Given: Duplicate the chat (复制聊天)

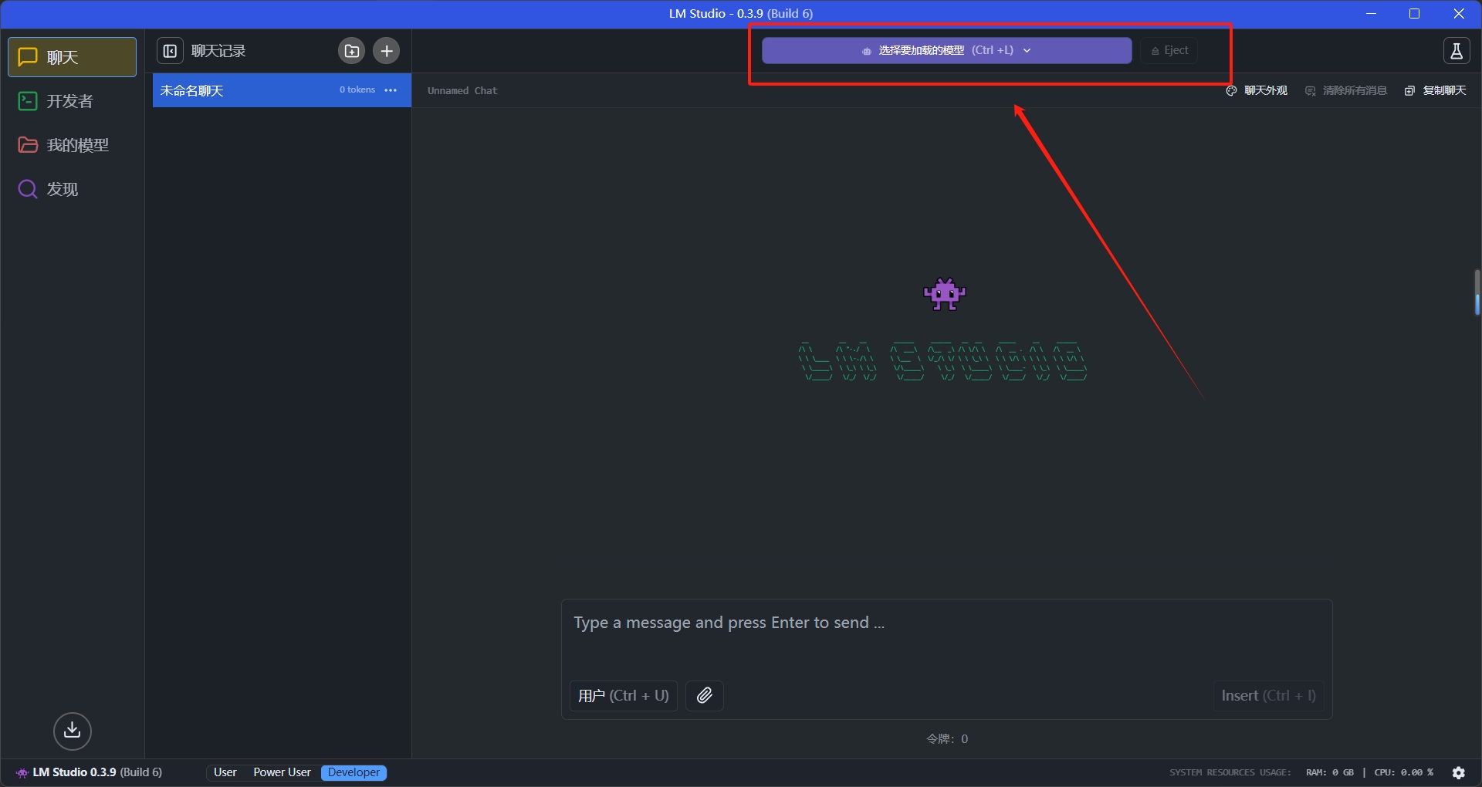Looking at the screenshot, I should [x=1436, y=91].
